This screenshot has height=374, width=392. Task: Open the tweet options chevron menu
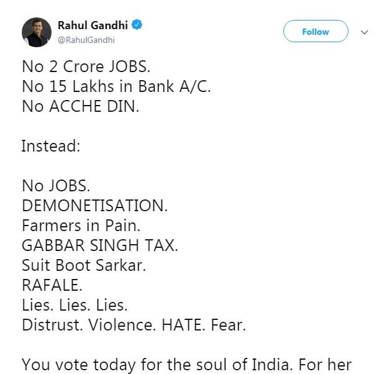coord(364,32)
